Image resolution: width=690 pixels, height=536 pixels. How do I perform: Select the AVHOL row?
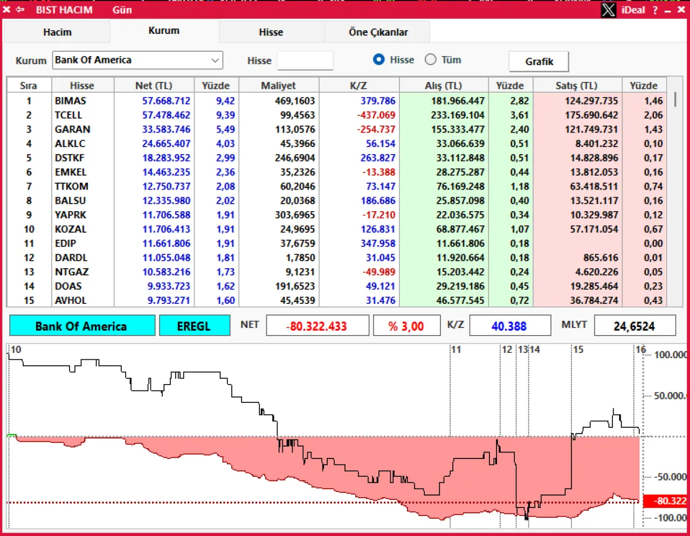point(337,301)
